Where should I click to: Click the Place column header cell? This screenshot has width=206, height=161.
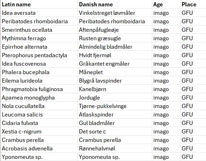pos(193,4)
